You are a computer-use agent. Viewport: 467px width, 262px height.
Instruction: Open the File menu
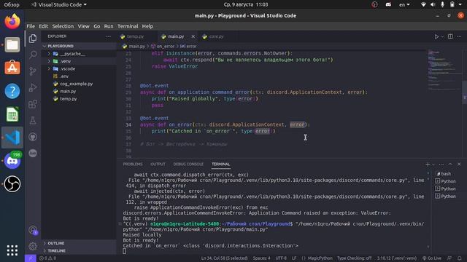tap(31, 26)
